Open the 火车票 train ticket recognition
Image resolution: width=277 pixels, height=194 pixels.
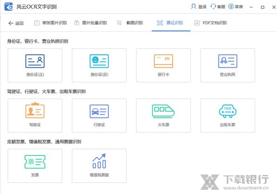coord(163,116)
